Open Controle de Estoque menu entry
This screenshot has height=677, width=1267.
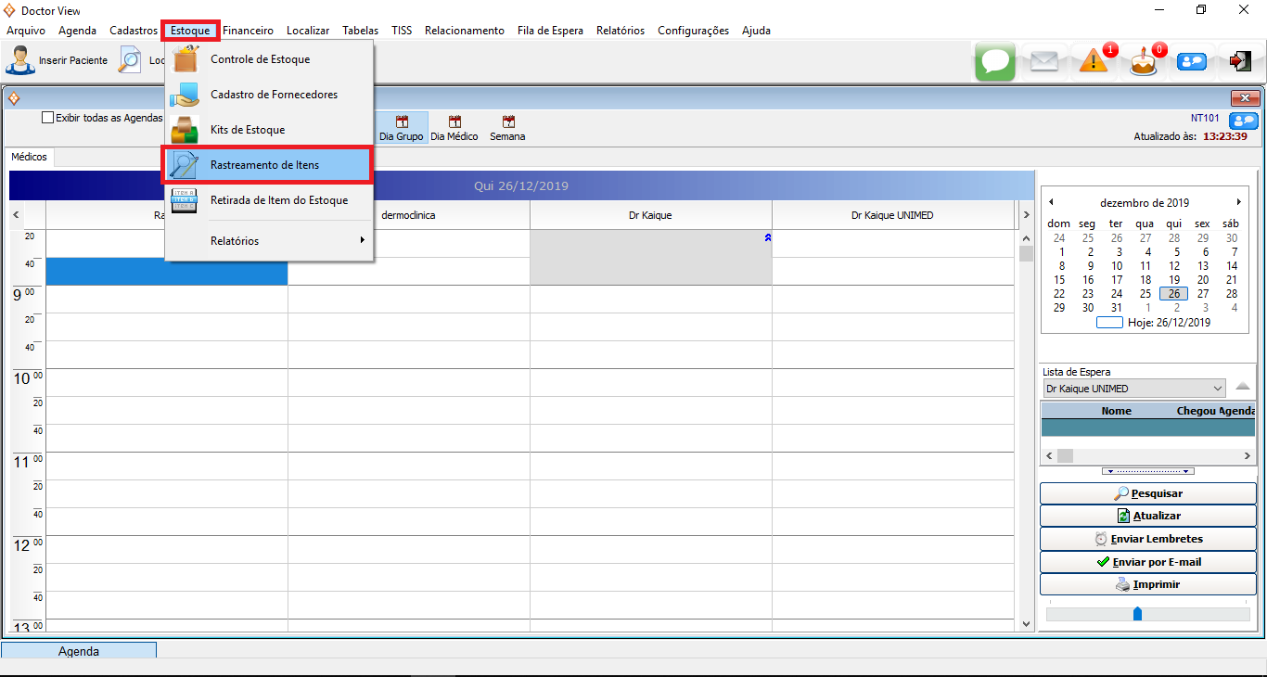pyautogui.click(x=260, y=59)
